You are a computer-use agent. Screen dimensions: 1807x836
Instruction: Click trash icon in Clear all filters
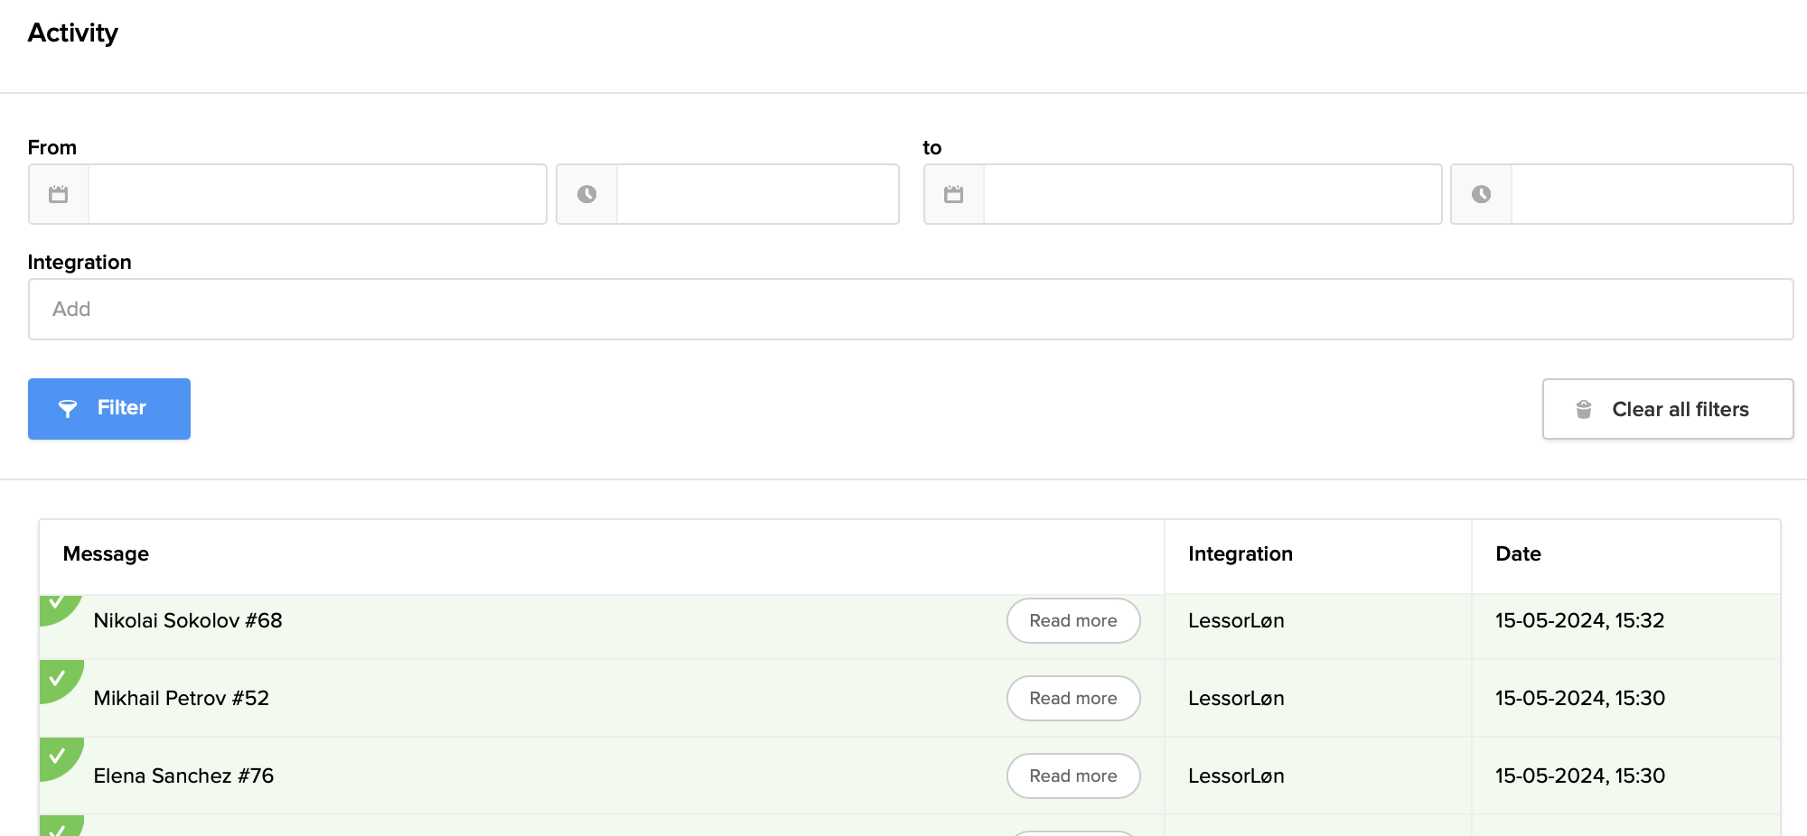(1584, 409)
